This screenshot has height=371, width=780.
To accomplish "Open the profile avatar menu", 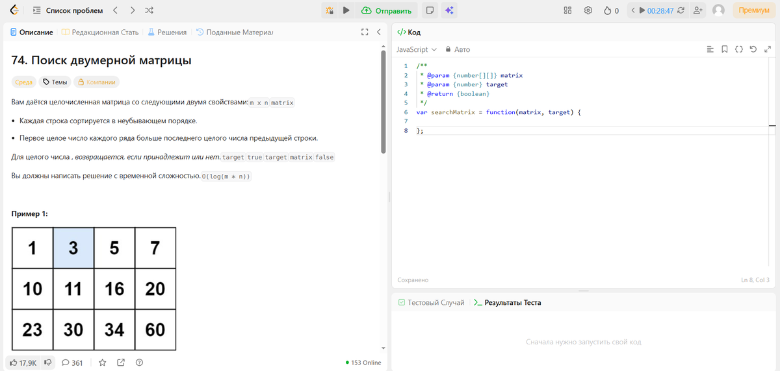I will (718, 10).
